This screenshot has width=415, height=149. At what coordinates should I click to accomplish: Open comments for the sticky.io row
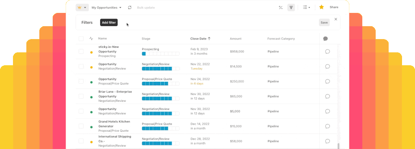coord(327,52)
